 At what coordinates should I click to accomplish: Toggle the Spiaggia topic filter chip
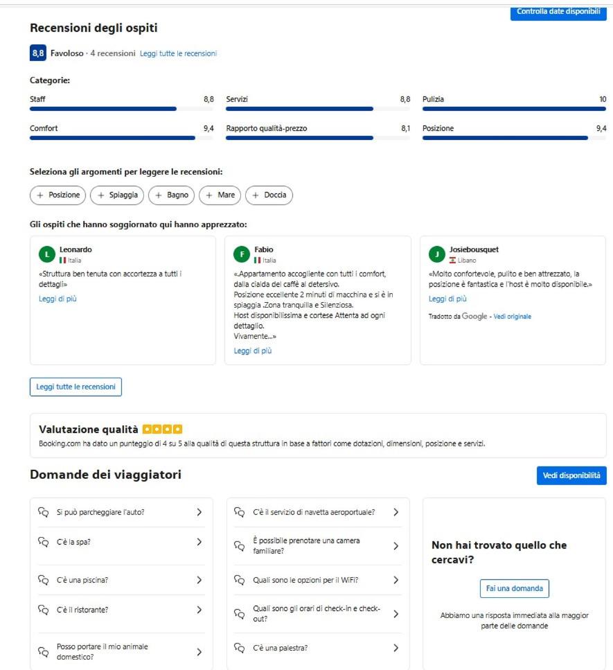tap(117, 195)
